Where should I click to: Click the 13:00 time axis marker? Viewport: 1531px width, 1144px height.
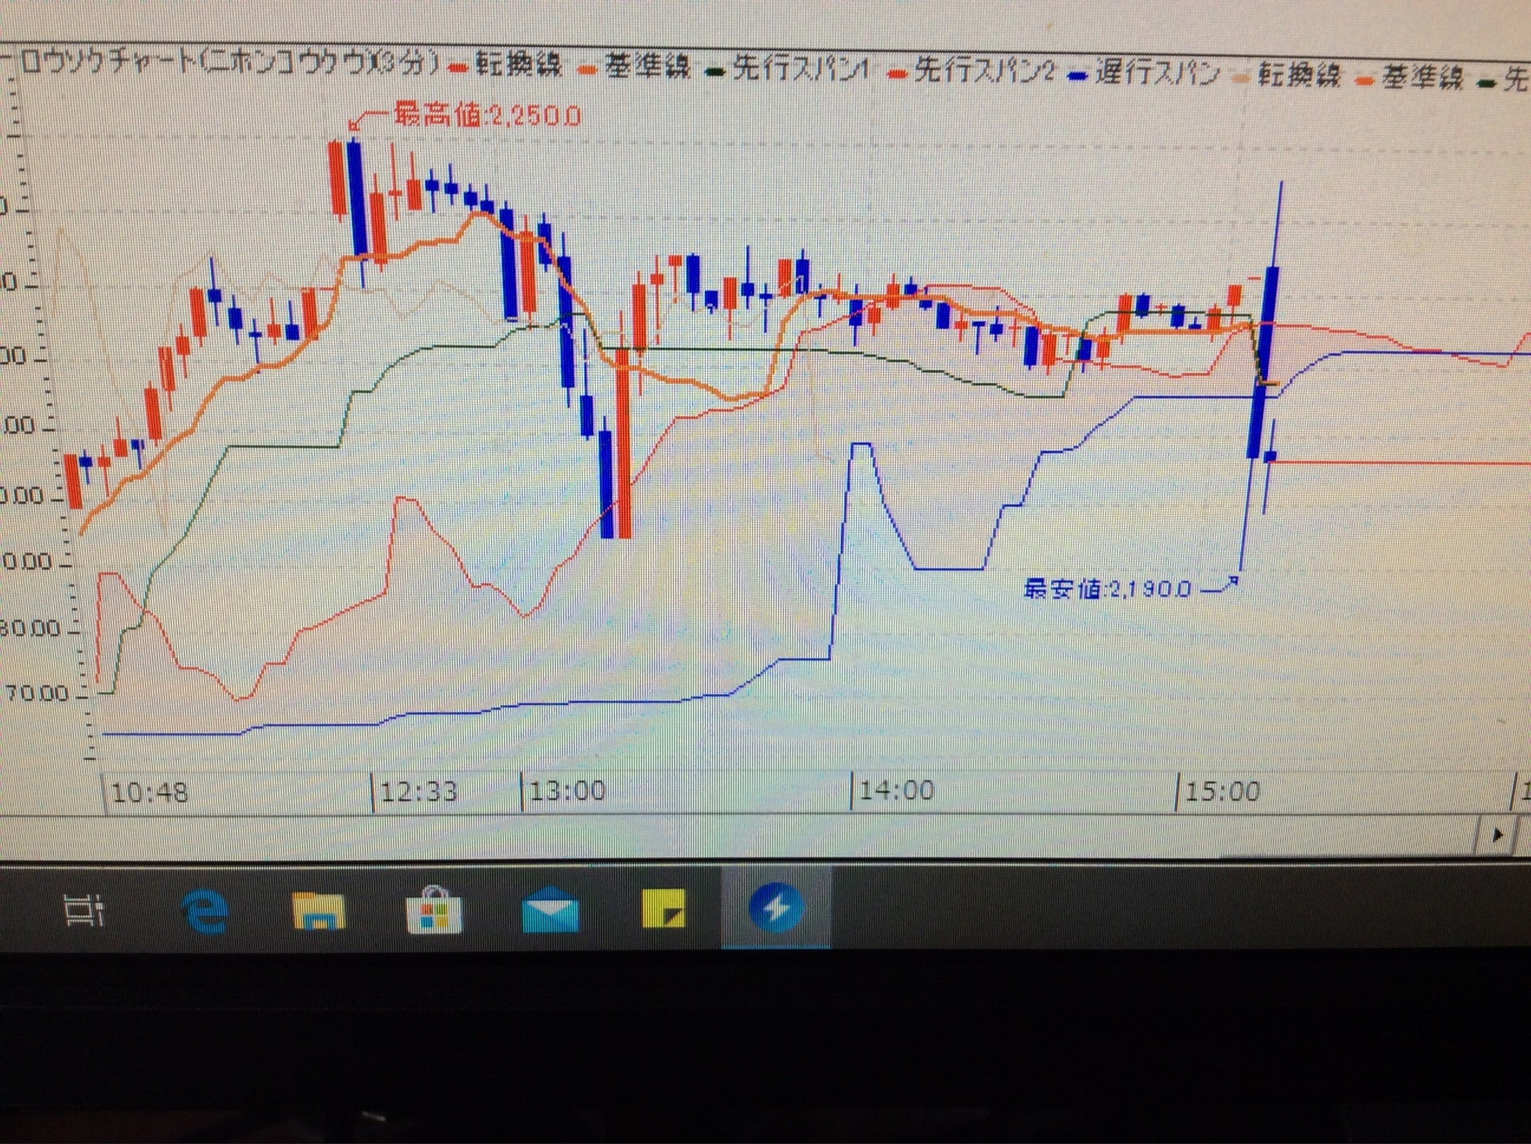click(x=567, y=791)
